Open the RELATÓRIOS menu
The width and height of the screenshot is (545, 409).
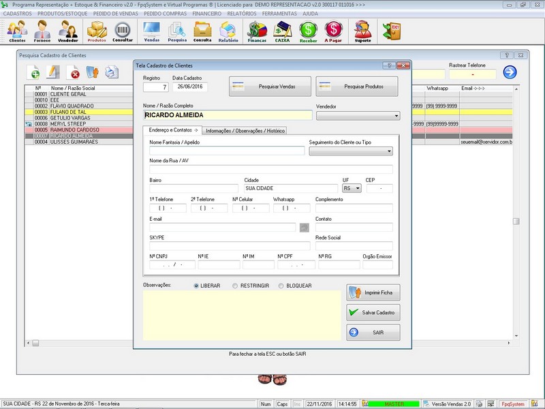click(x=242, y=14)
